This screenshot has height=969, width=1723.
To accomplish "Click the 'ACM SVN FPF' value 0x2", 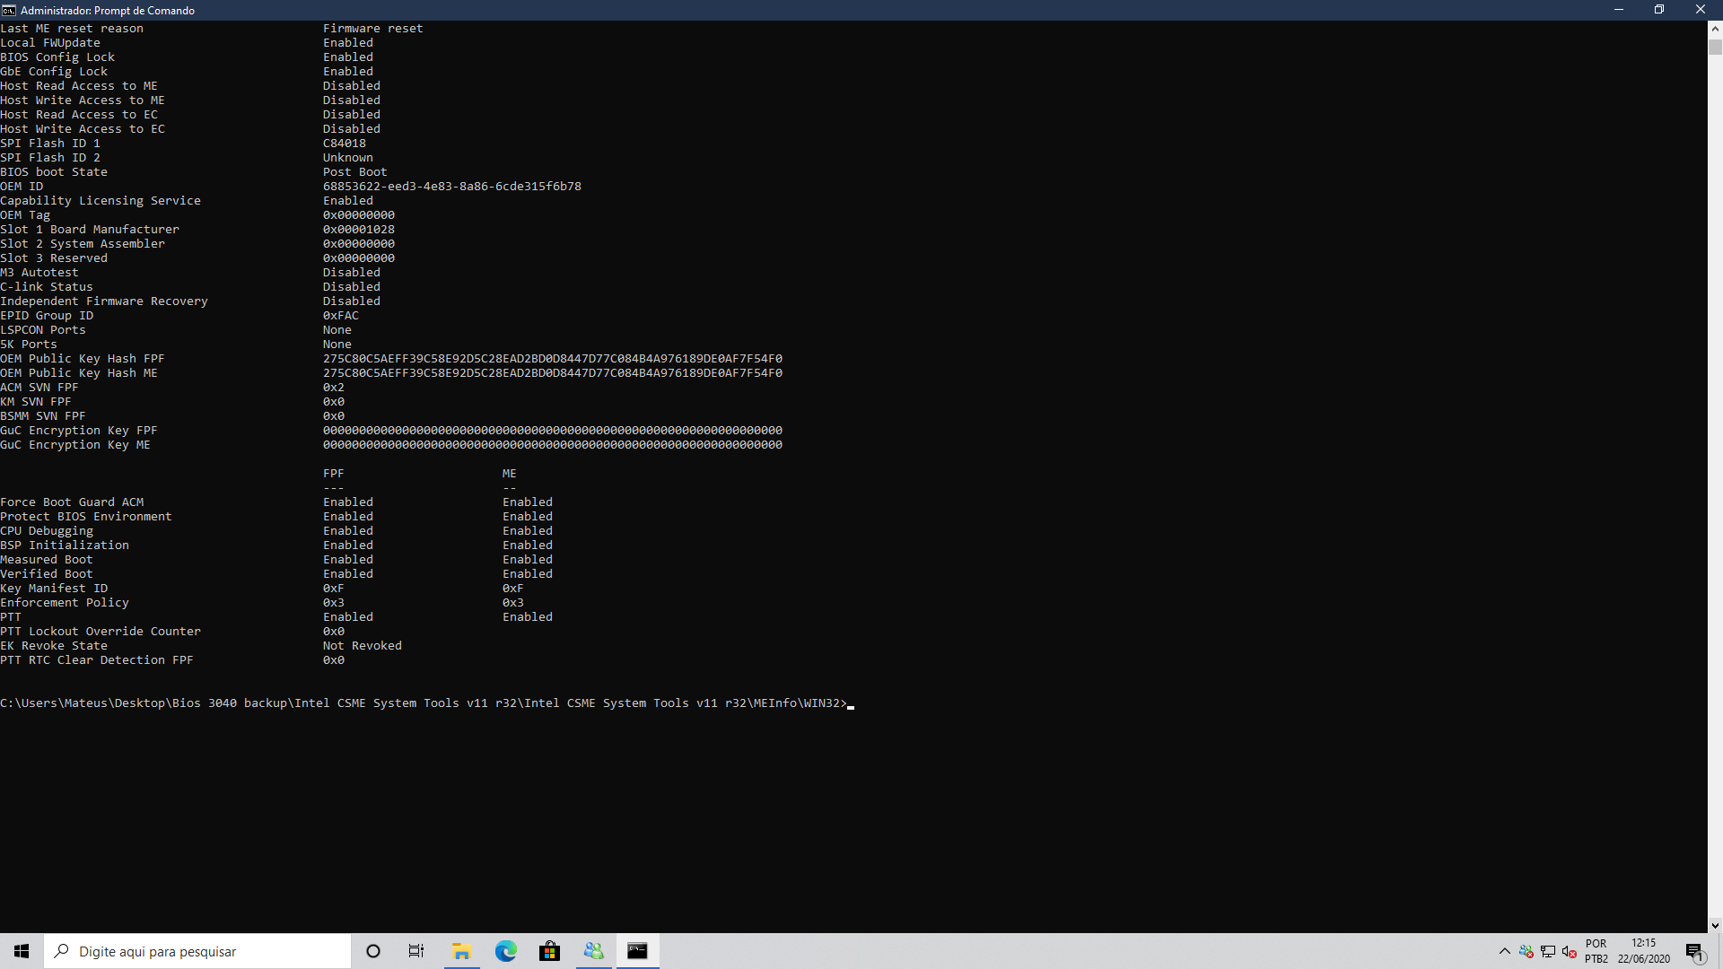I will tap(334, 388).
